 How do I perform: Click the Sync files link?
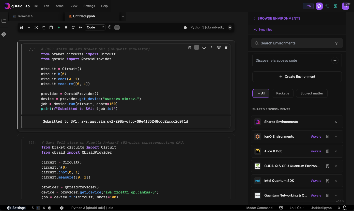[263, 30]
